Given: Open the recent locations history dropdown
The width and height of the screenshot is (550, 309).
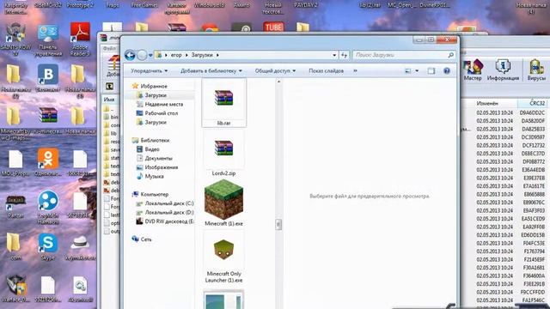Looking at the screenshot, I should (150, 55).
